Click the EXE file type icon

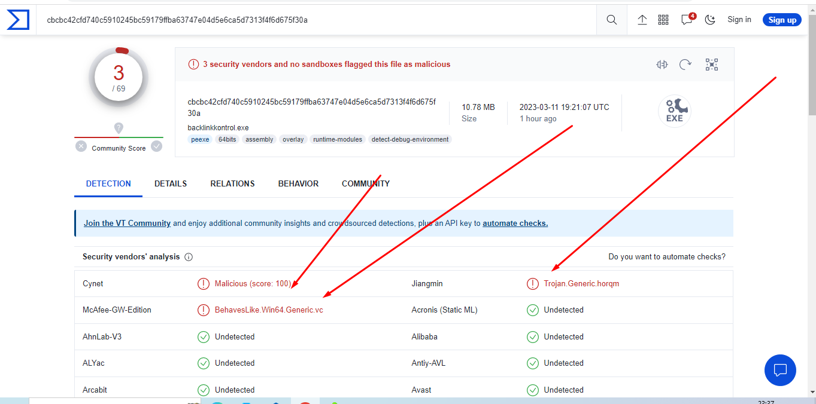(674, 111)
